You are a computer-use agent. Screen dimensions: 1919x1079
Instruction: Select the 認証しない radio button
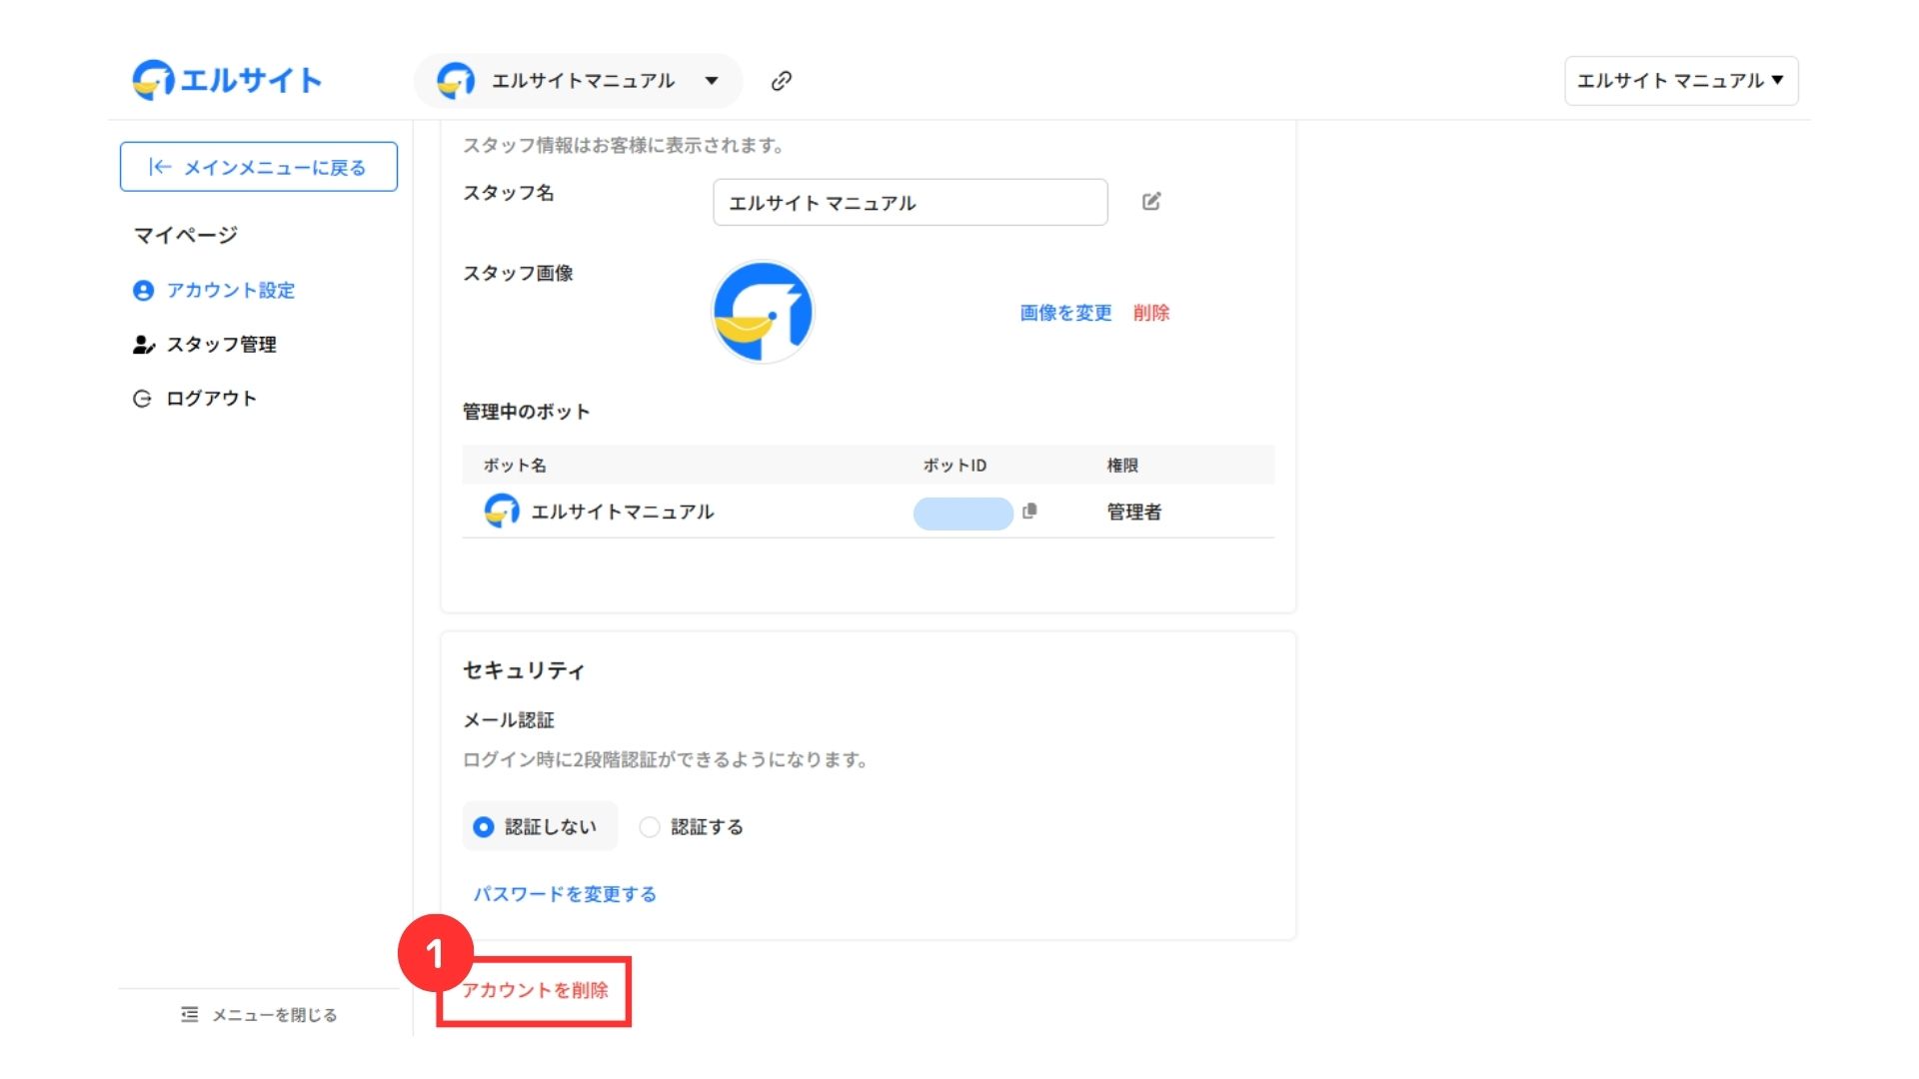pyautogui.click(x=484, y=827)
